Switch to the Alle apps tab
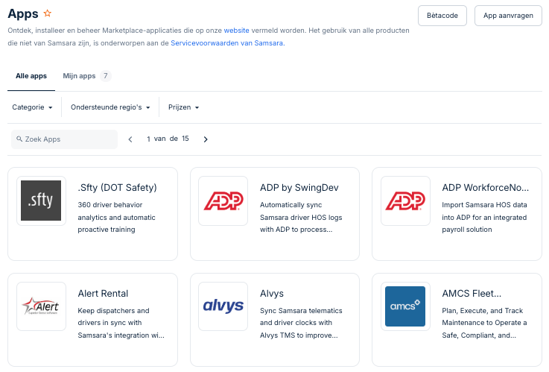549x372 pixels. click(x=31, y=76)
